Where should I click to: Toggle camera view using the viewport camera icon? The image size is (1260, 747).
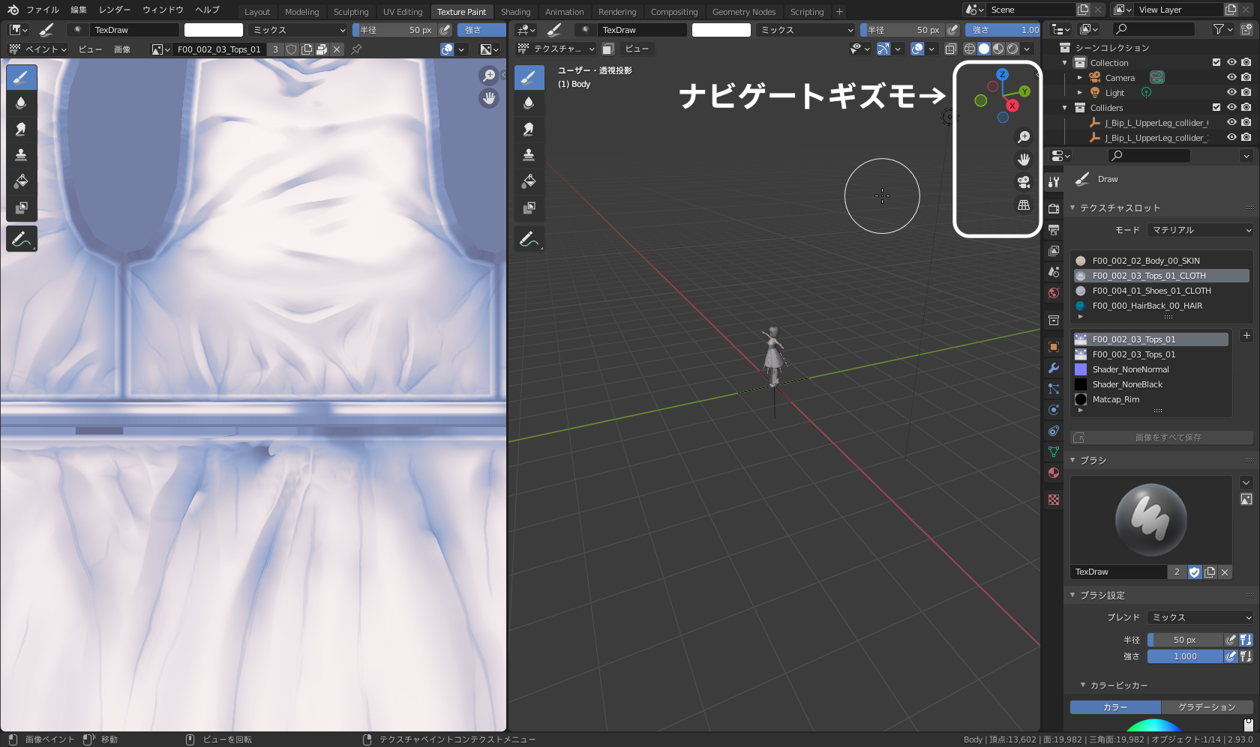pos(1024,182)
